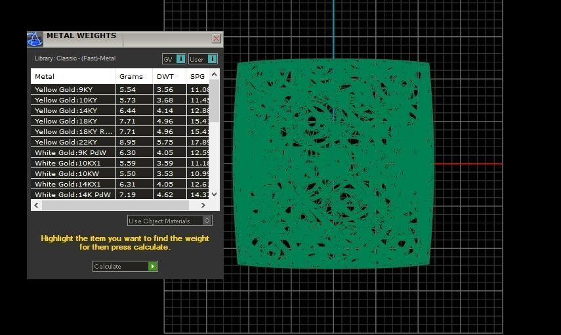Sort by the Grams column header
Viewport: 561px width, 335px height.
click(134, 76)
